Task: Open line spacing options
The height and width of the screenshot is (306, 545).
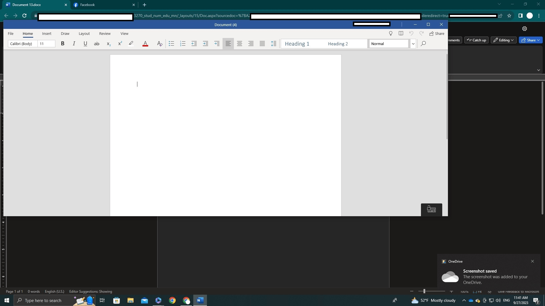Action: 273,44
